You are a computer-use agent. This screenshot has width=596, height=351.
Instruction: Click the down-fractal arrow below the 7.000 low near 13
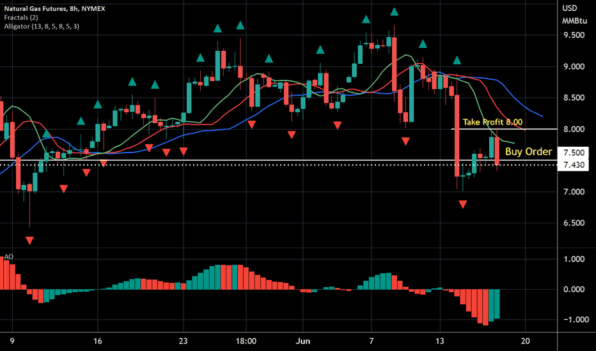462,204
